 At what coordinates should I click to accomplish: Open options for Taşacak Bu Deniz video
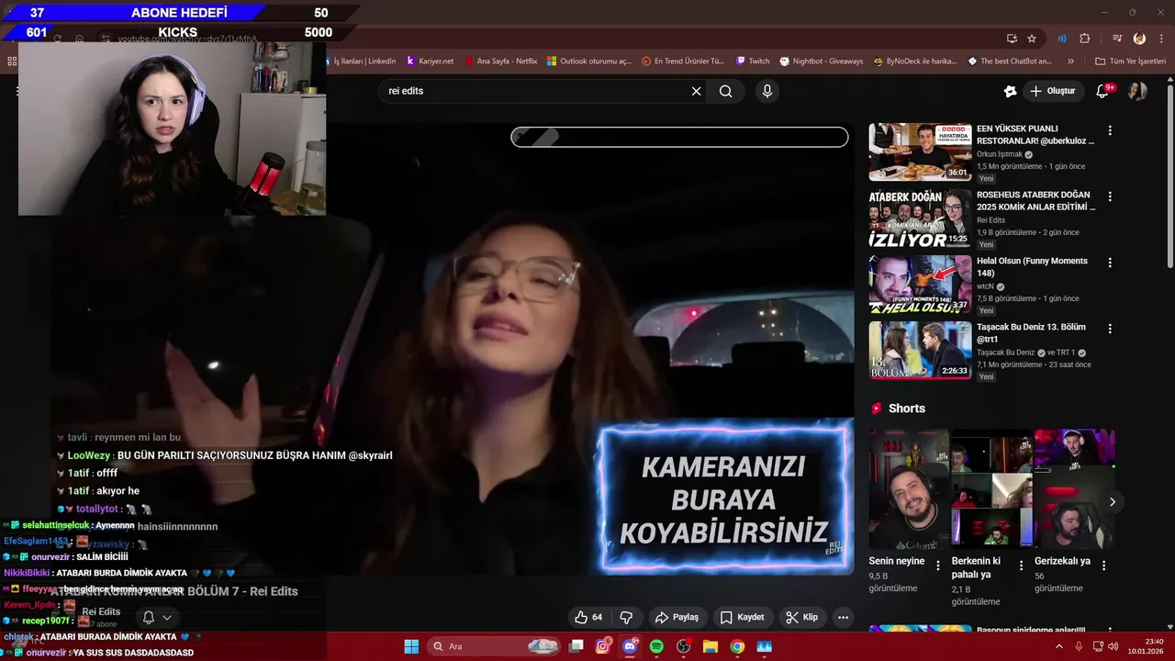click(x=1110, y=329)
